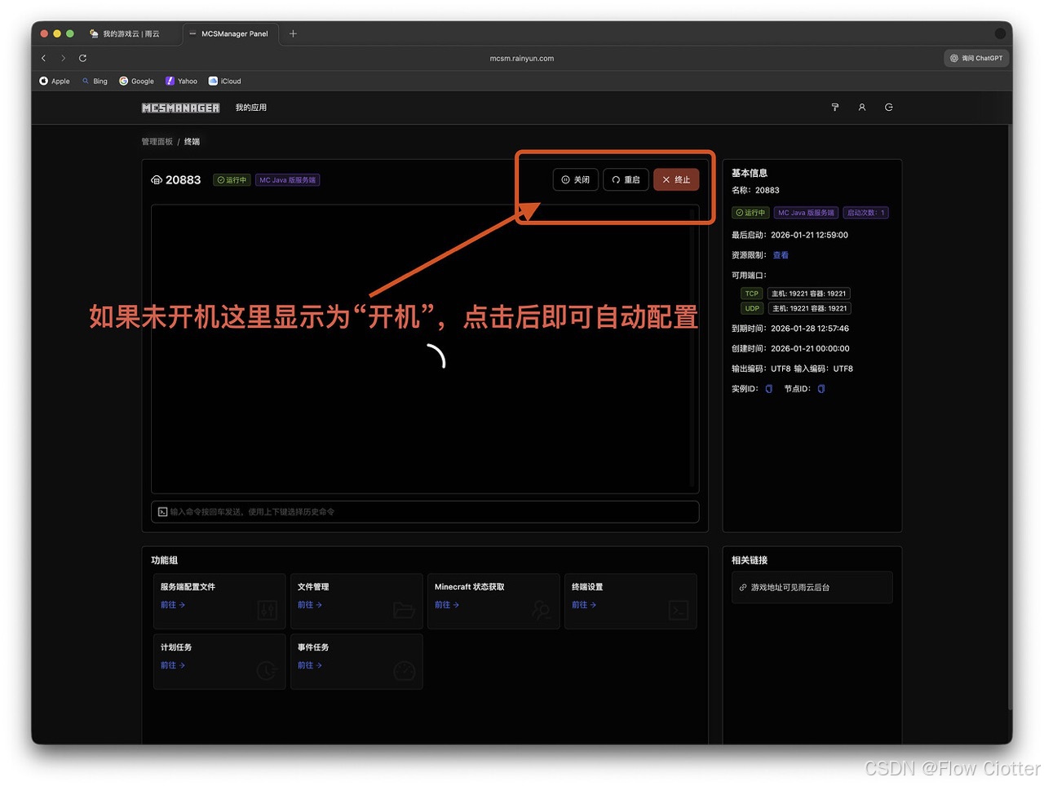Image resolution: width=1044 pixels, height=786 pixels.
Task: Click the clock icon in 计划任务 card
Action: (x=268, y=670)
